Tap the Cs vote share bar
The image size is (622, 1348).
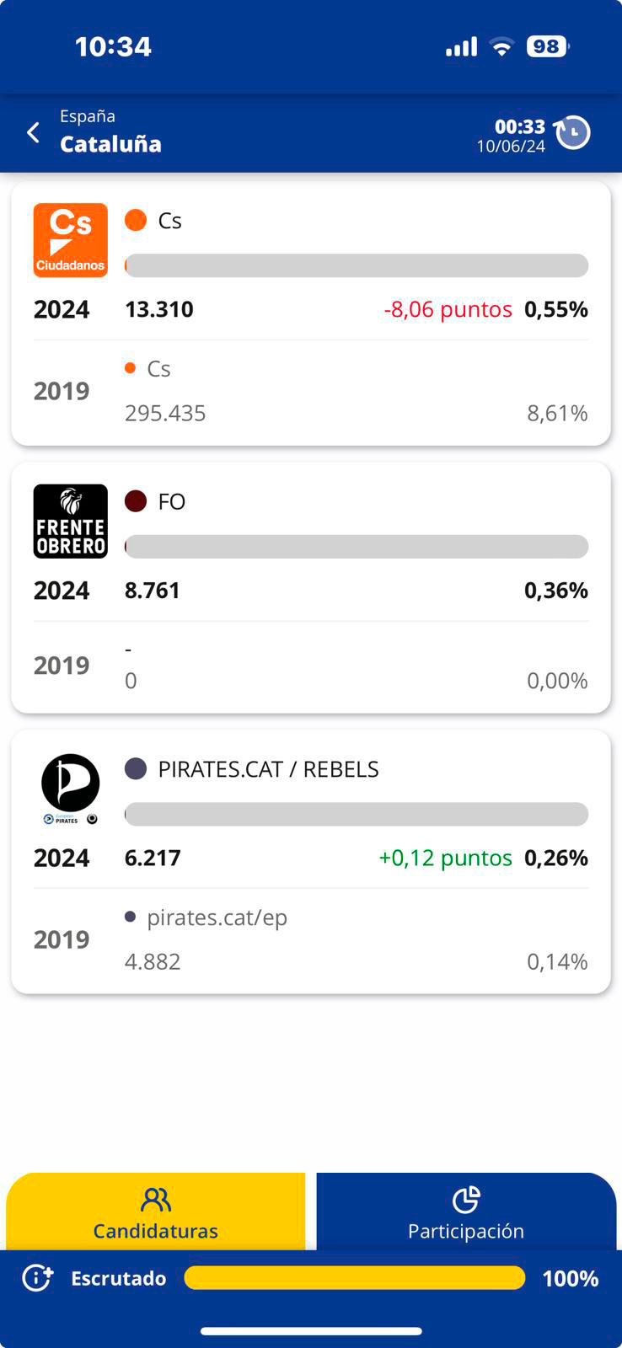click(357, 265)
